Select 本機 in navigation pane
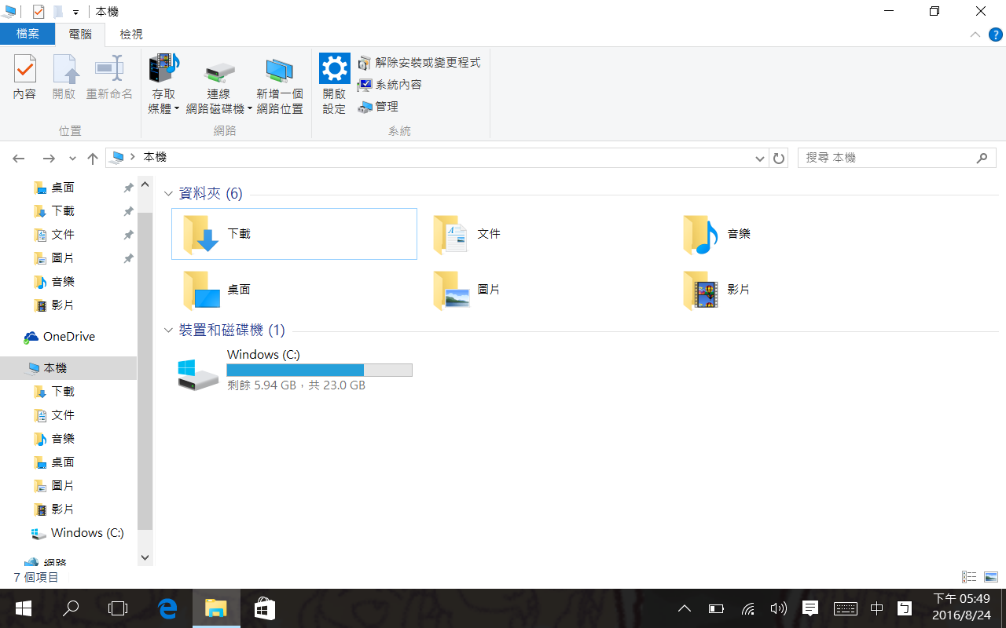 point(68,368)
